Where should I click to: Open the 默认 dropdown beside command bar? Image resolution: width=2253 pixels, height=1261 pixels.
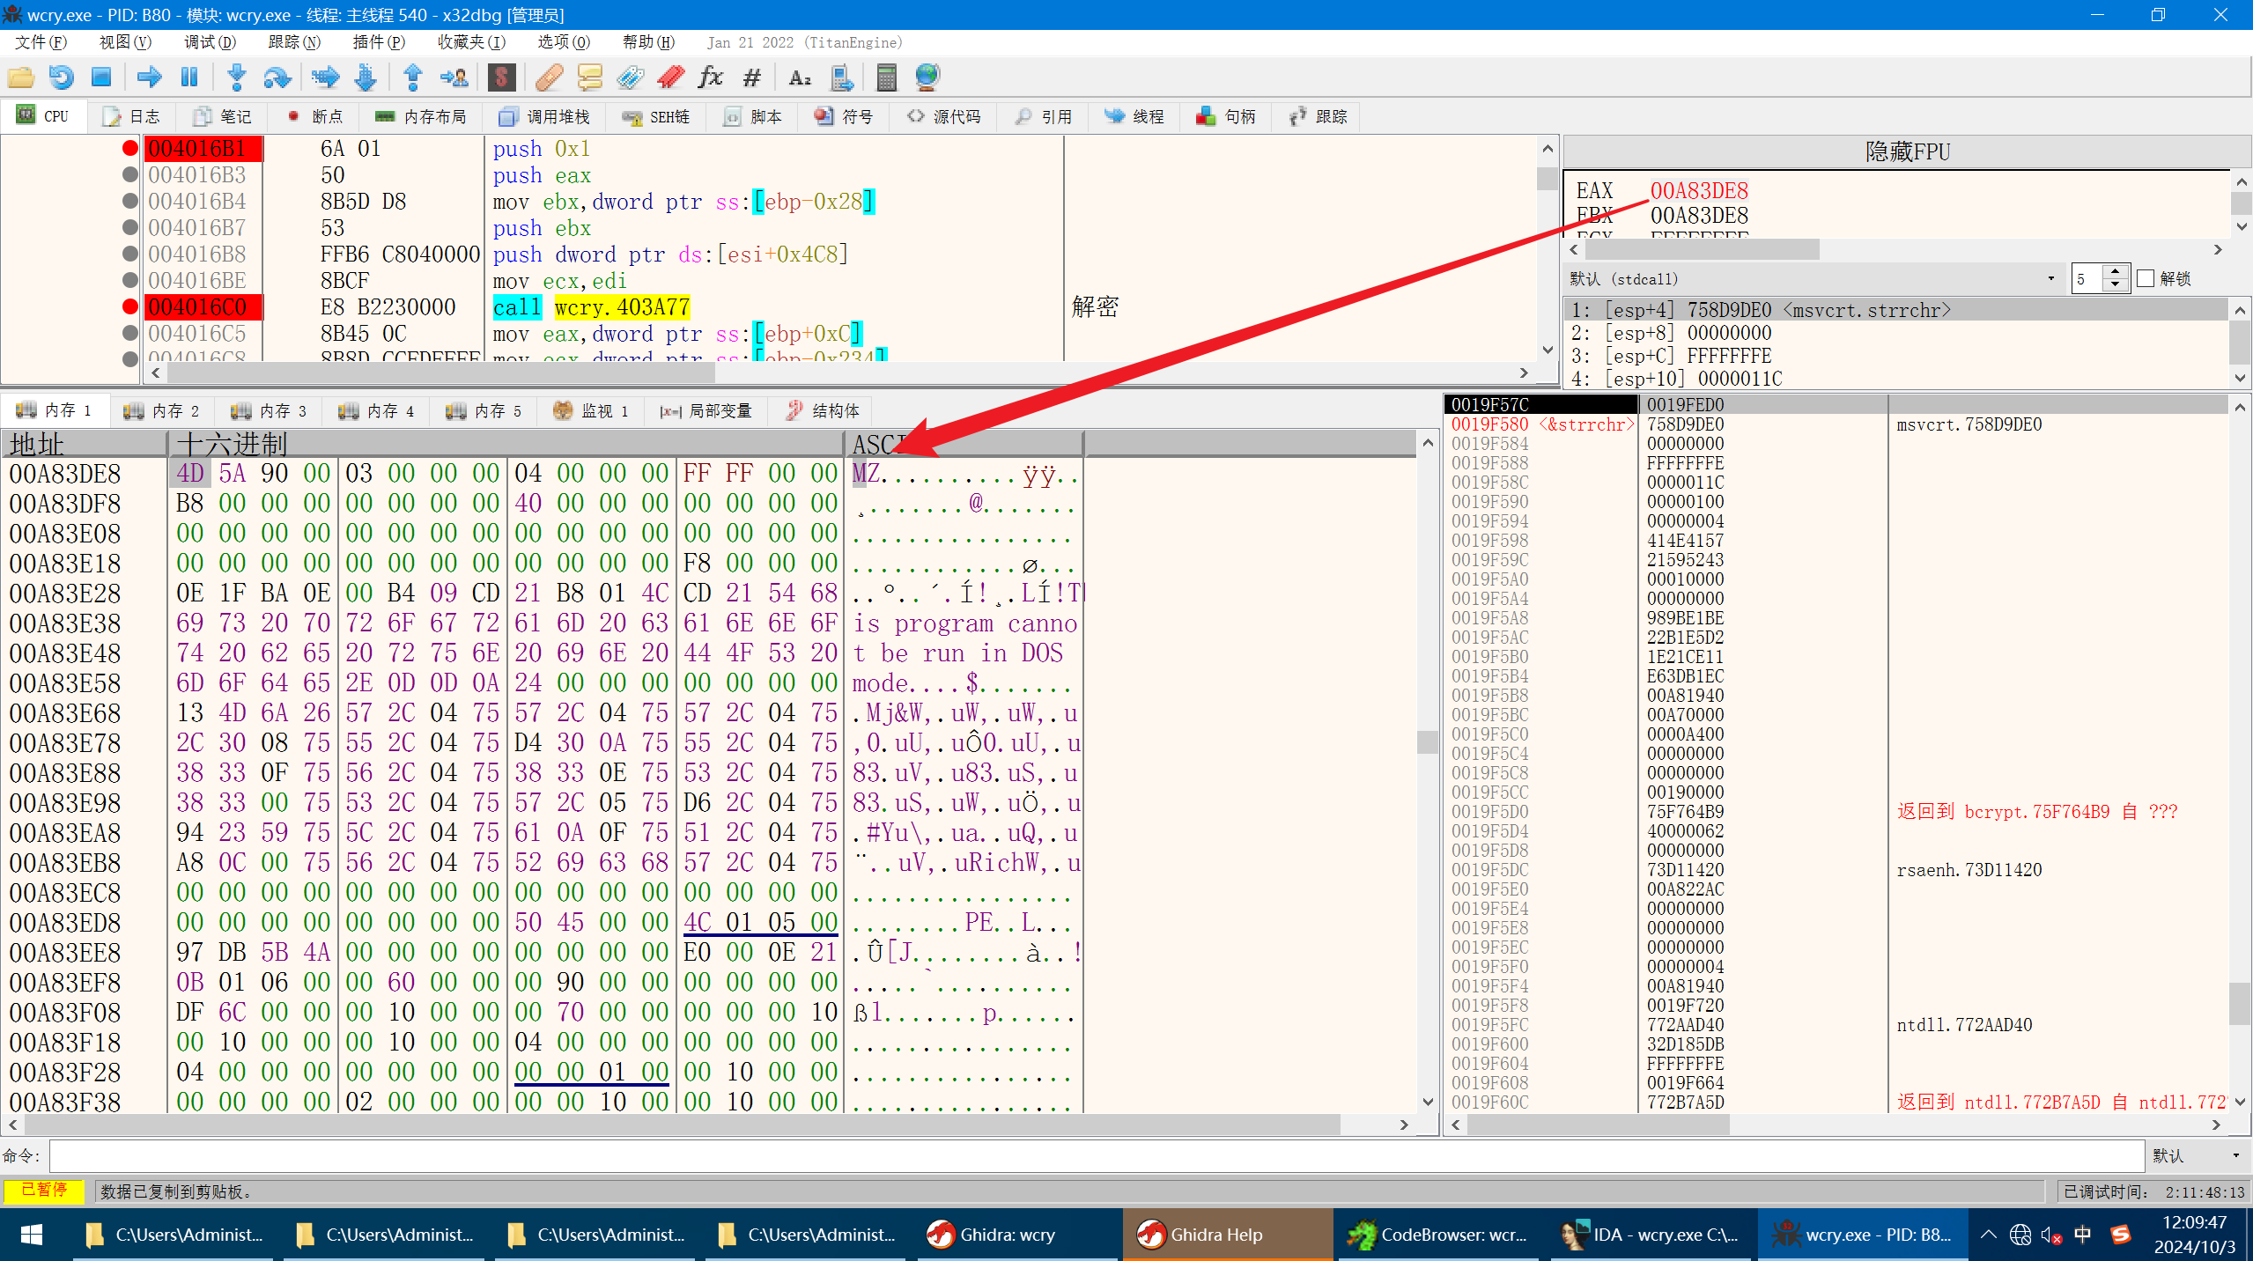pyautogui.click(x=2235, y=1155)
